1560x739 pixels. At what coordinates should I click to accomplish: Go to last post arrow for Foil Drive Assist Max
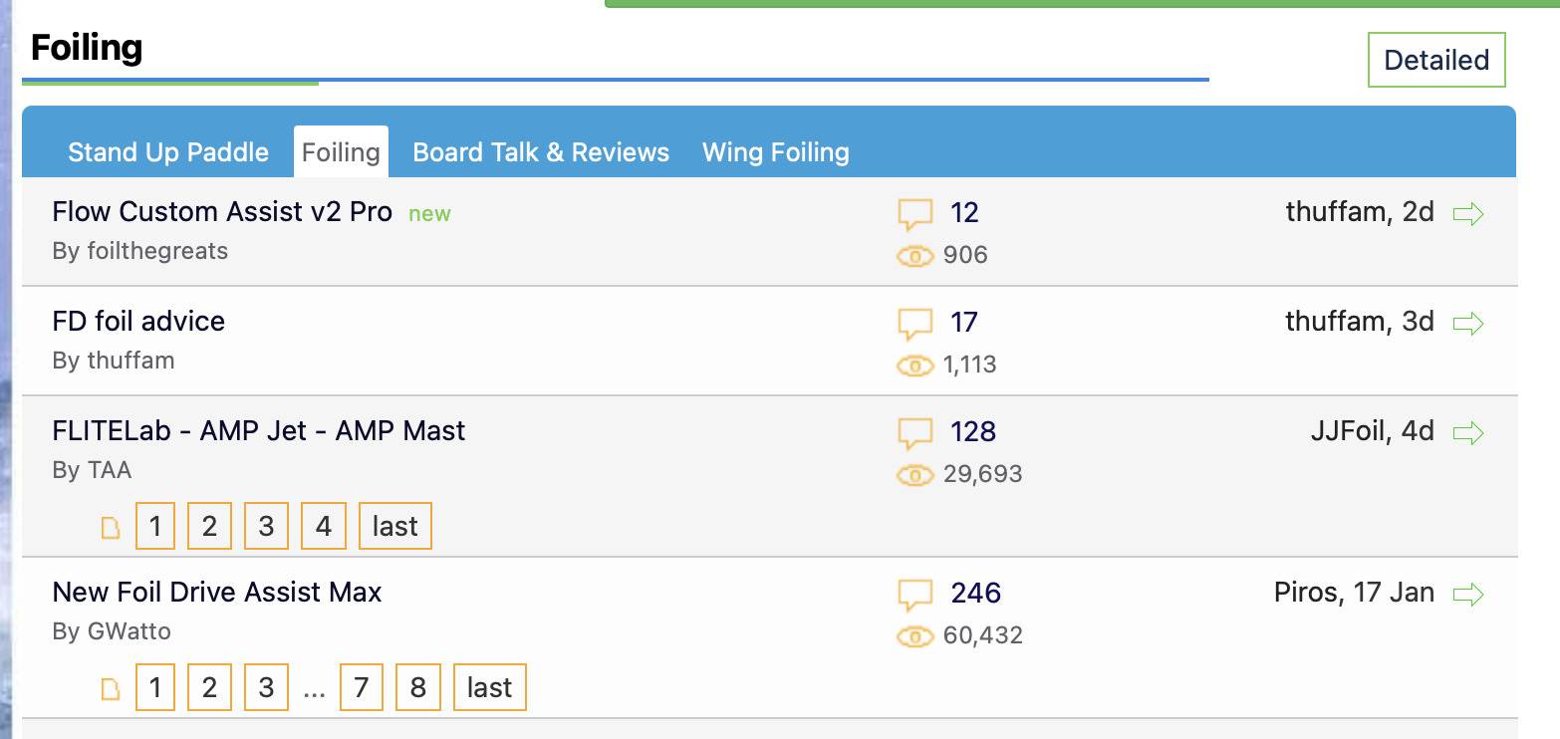(1468, 595)
